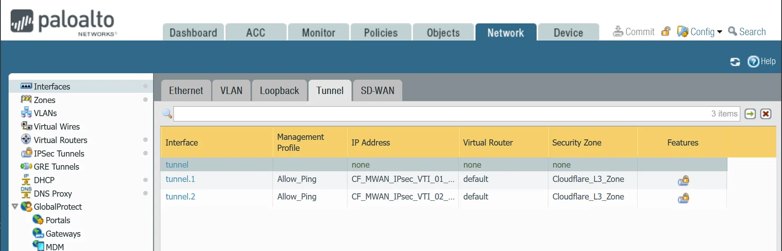Click the Features lock icon for tunnel.2
This screenshot has height=251, width=782.
(683, 198)
